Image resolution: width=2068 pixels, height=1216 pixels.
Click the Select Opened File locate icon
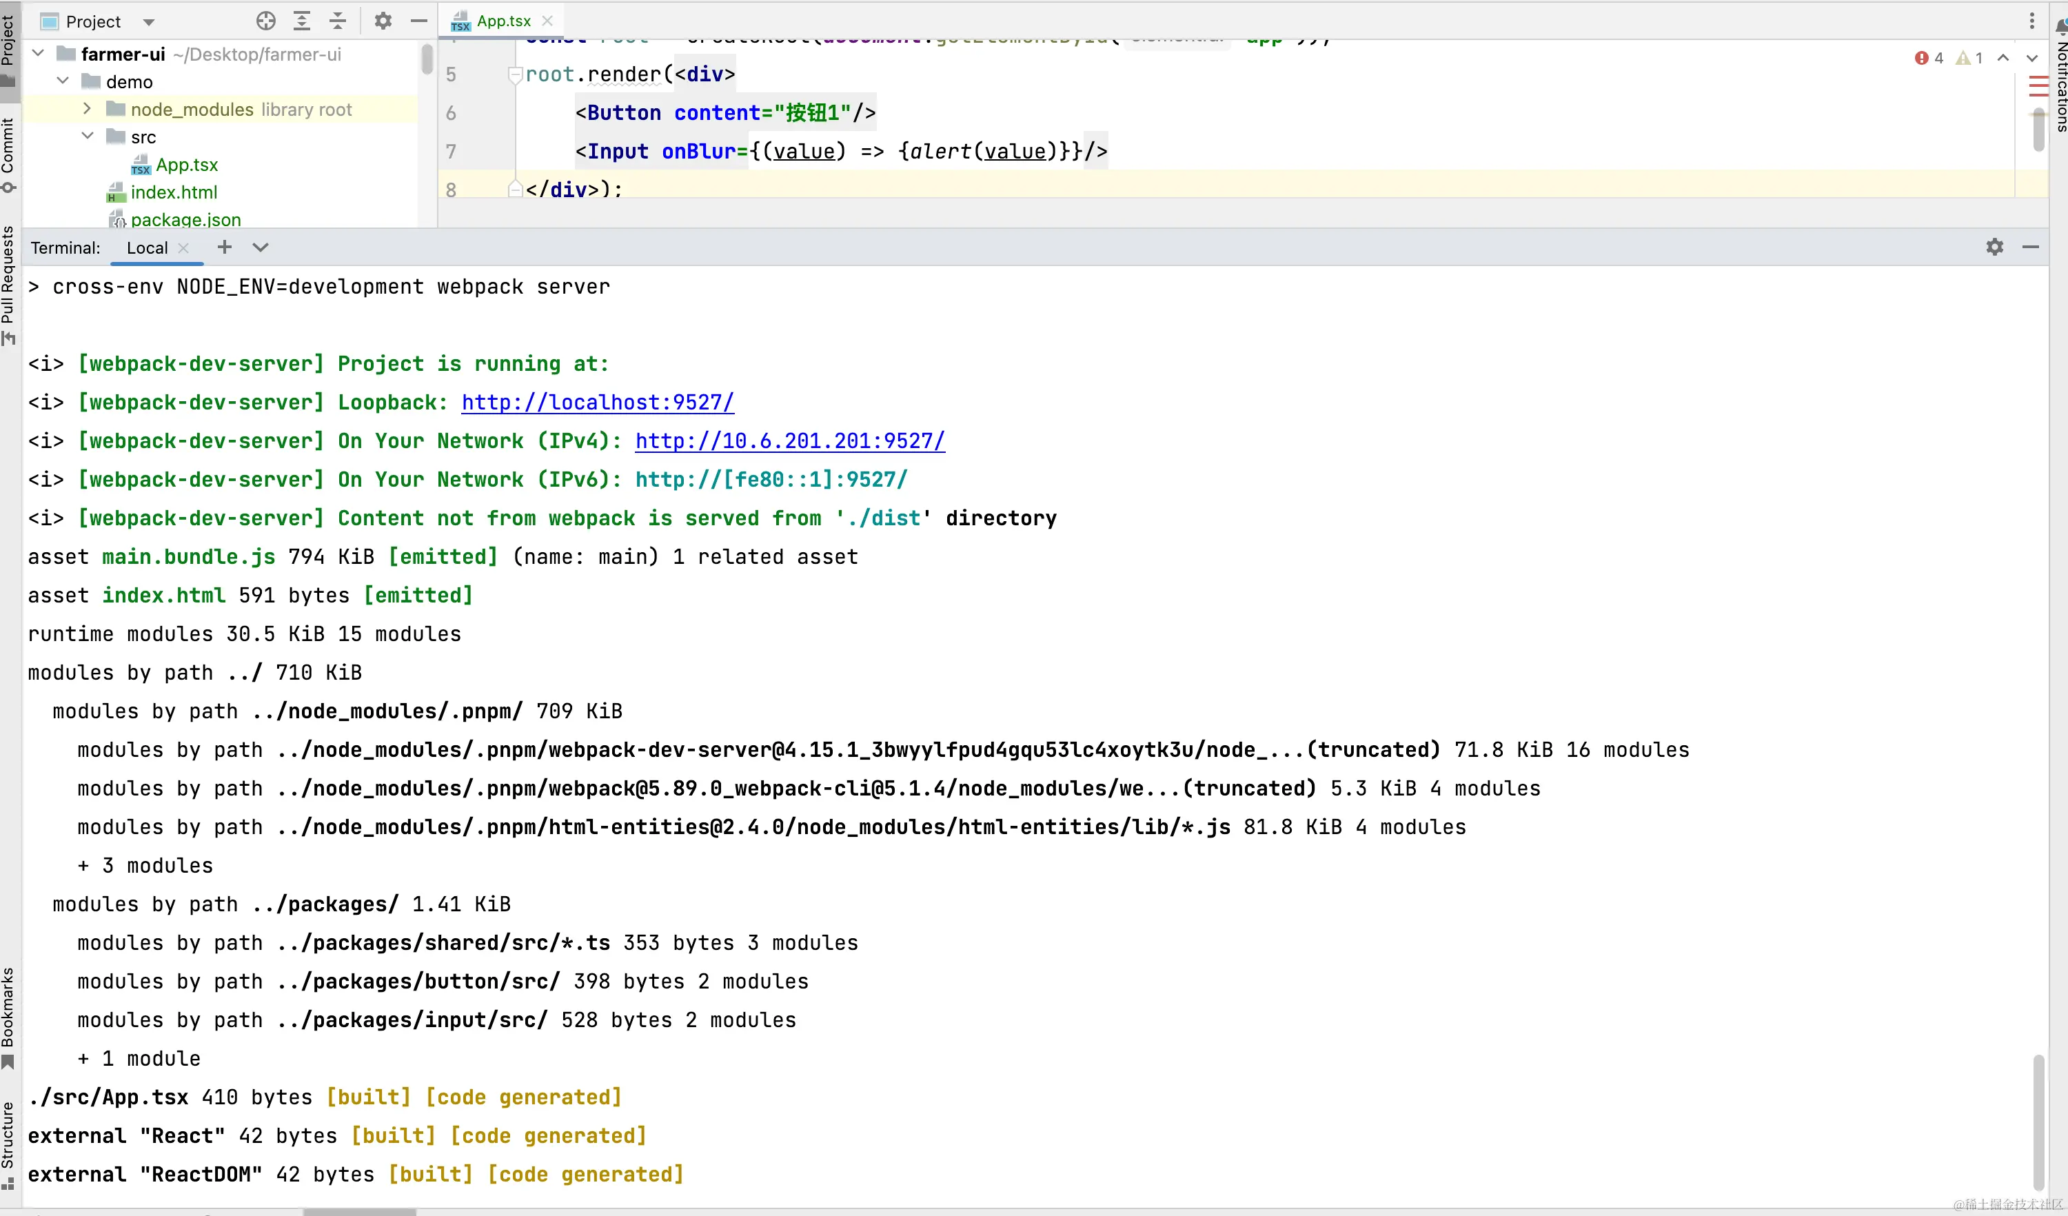coord(266,21)
